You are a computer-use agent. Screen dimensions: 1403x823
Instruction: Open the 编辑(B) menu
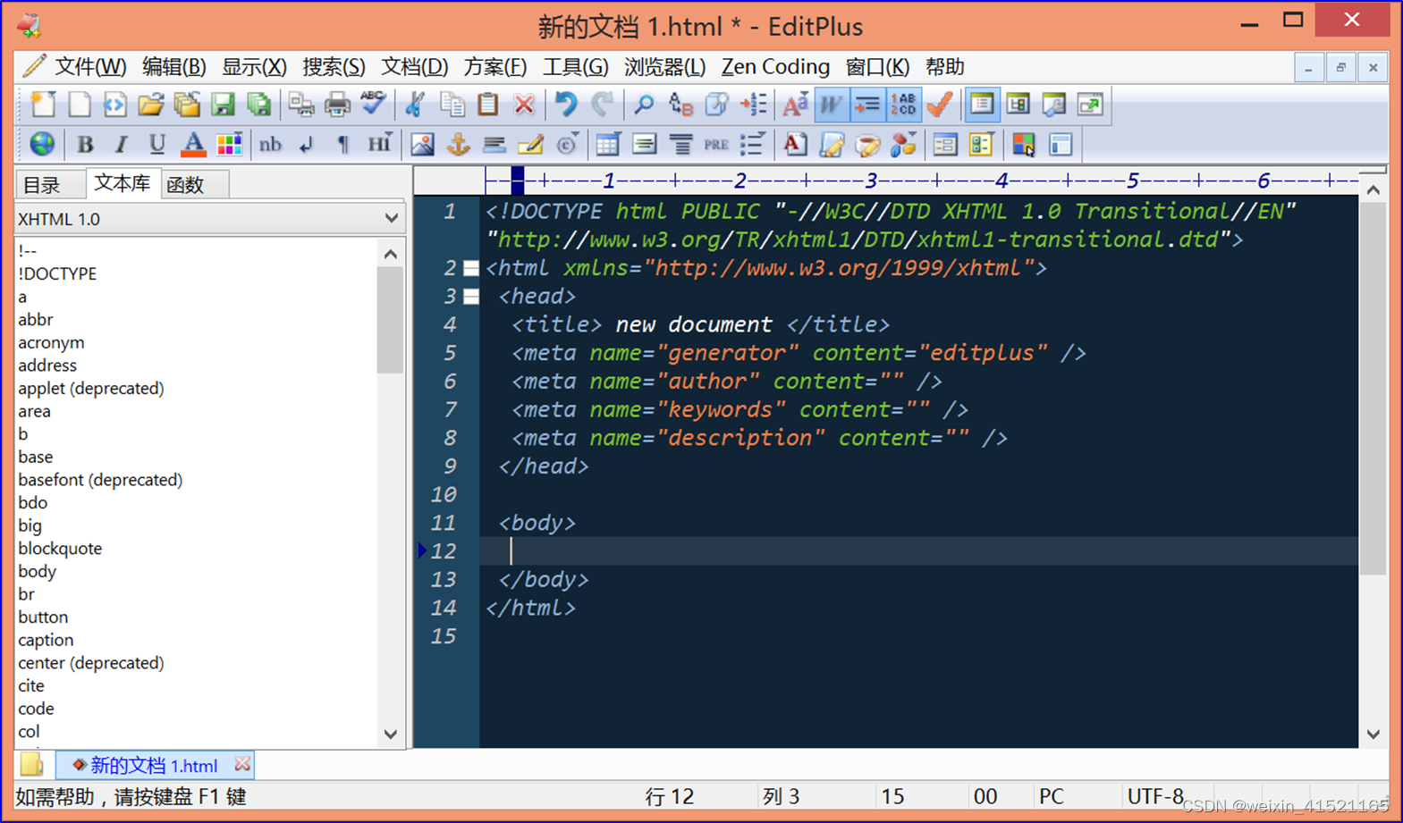(x=173, y=67)
